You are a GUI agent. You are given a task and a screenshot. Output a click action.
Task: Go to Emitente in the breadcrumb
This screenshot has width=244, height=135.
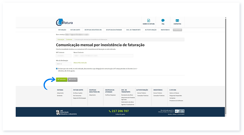tap(69, 39)
